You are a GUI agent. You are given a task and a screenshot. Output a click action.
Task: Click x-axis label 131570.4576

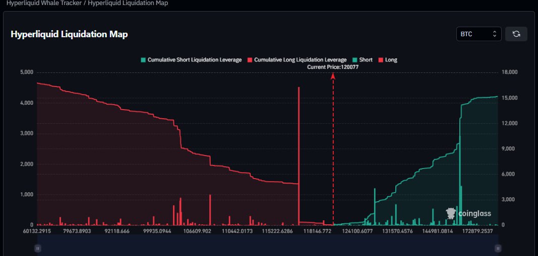tap(397, 231)
